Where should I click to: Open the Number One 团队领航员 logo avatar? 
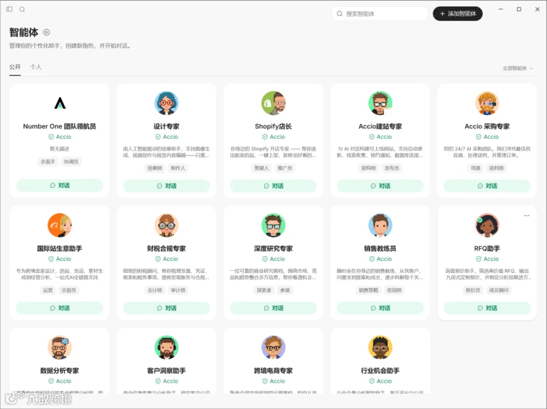pyautogui.click(x=60, y=103)
